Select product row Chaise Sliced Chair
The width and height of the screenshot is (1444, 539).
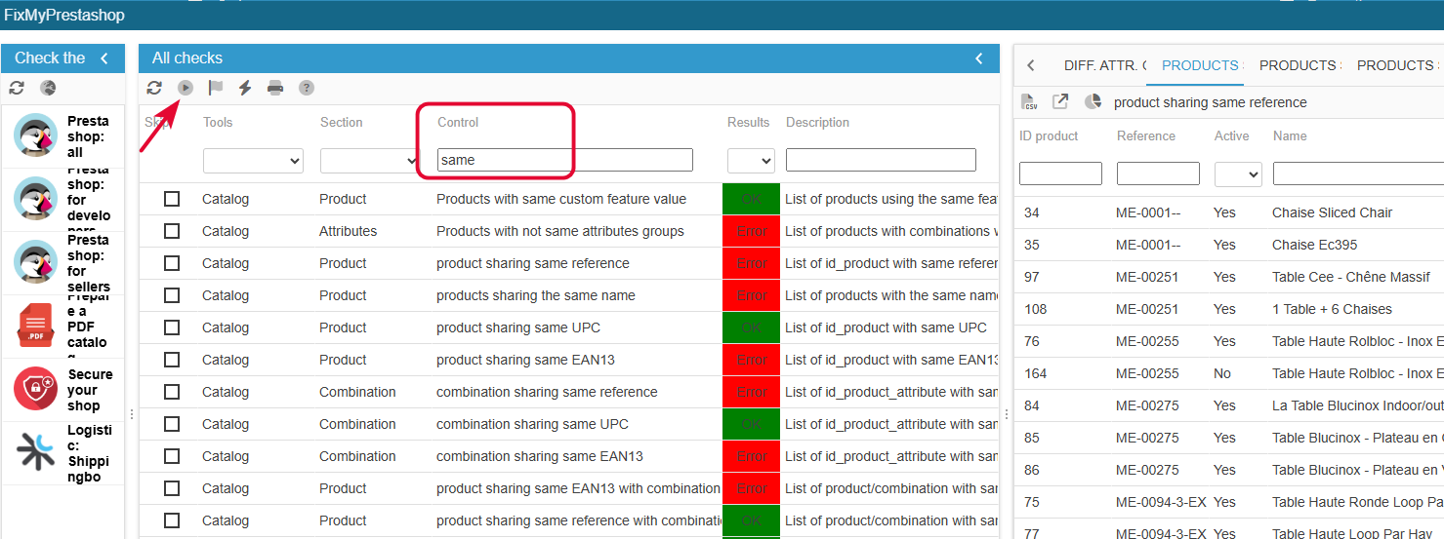[1229, 212]
